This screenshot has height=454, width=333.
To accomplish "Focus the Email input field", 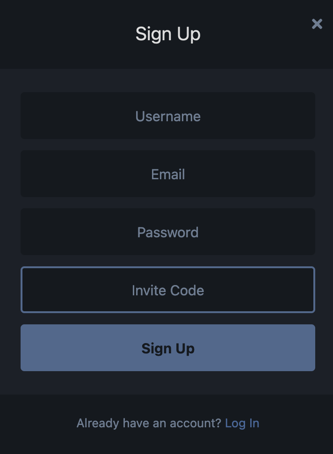I will pyautogui.click(x=168, y=174).
